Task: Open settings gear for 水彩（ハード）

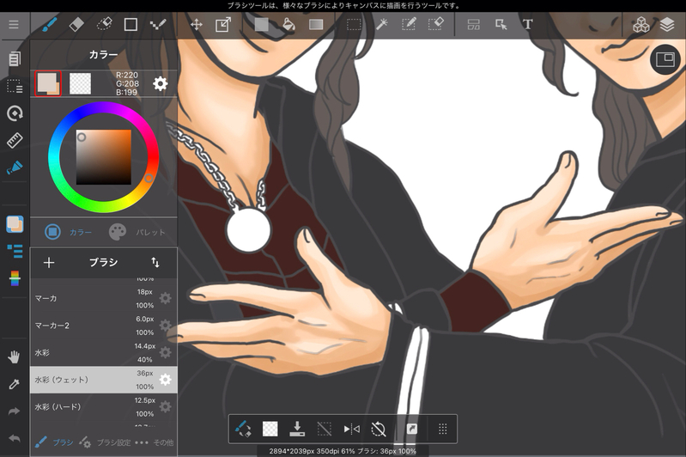Action: tap(165, 407)
